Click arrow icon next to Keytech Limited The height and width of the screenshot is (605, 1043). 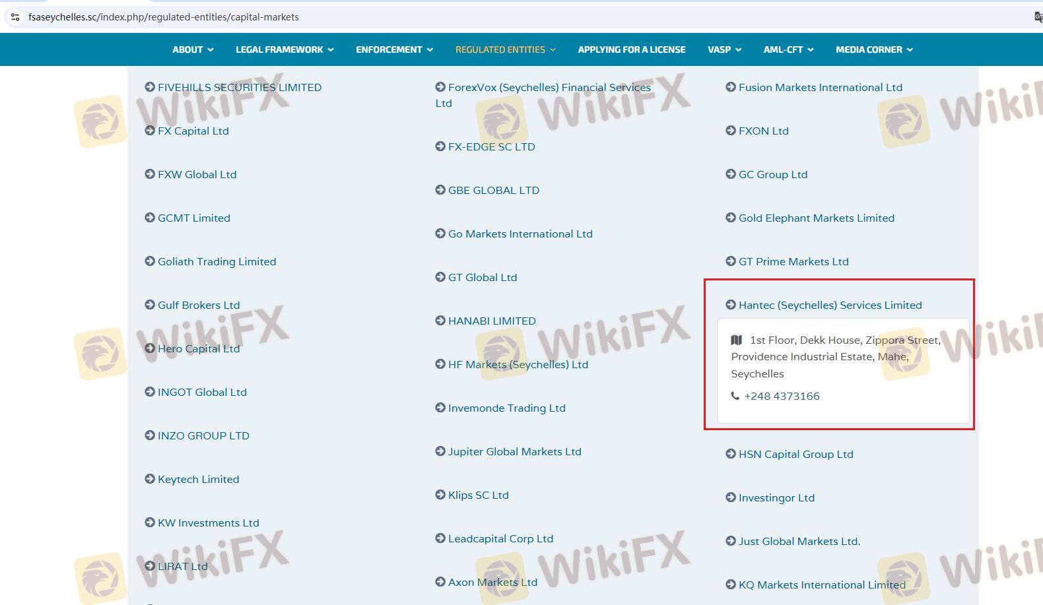pyautogui.click(x=150, y=479)
